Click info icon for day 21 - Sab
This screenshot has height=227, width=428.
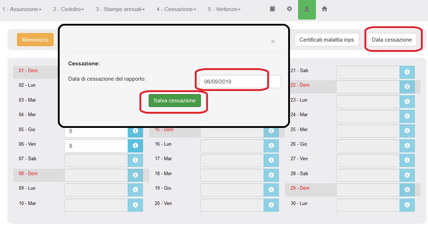pos(407,72)
